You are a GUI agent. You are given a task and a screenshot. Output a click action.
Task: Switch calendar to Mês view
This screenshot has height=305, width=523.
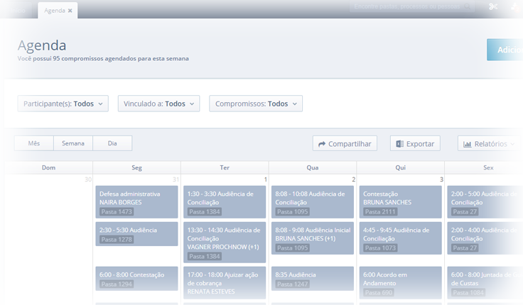tap(33, 143)
